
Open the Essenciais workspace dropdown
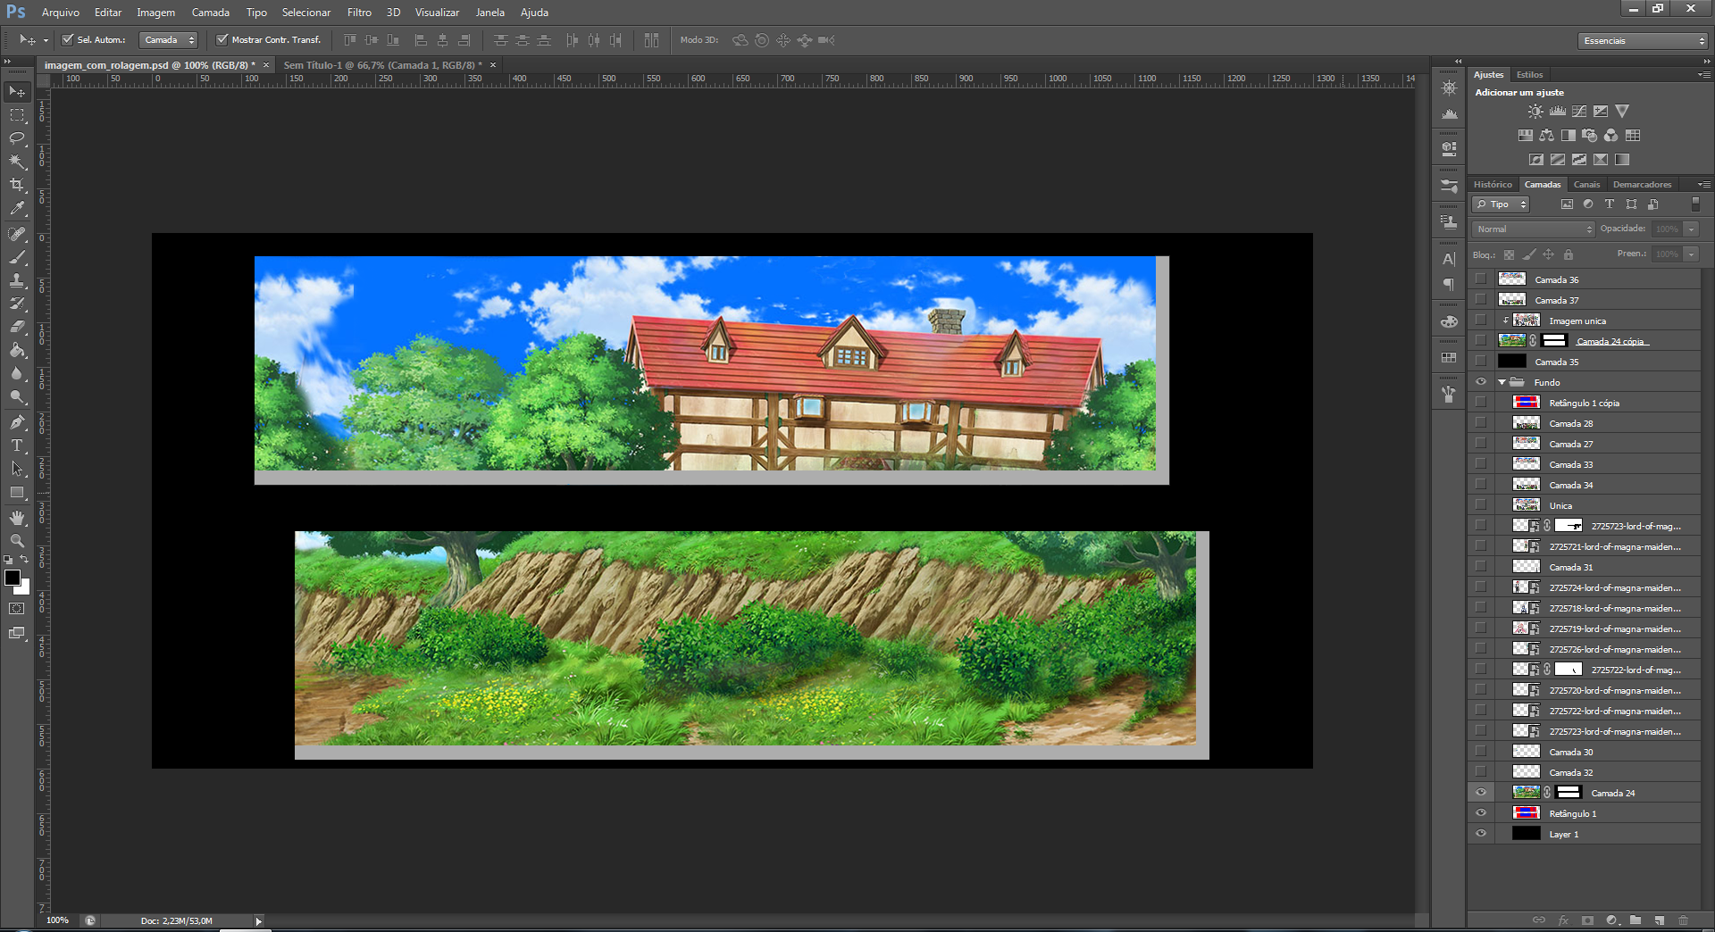1643,41
